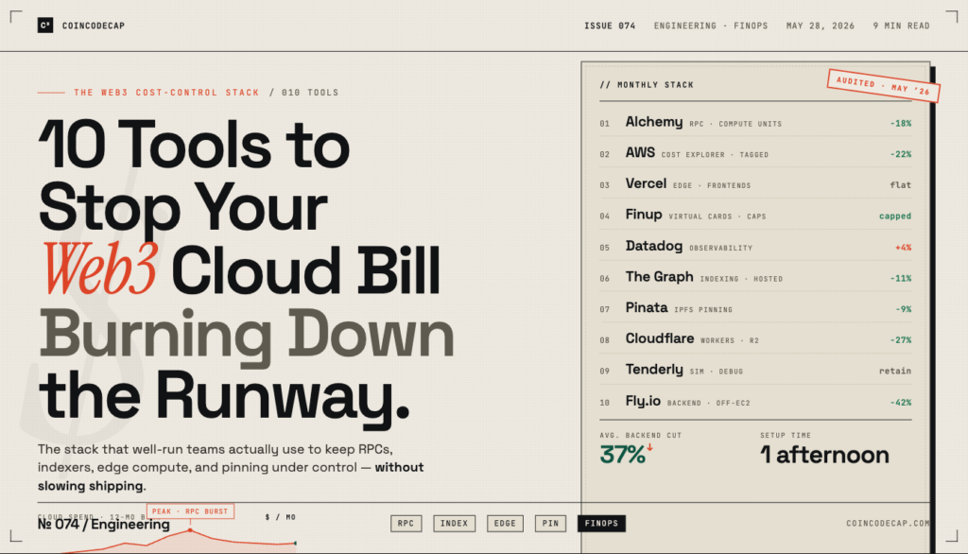Click the flat status for Vercel
This screenshot has width=968, height=554.
[x=901, y=185]
